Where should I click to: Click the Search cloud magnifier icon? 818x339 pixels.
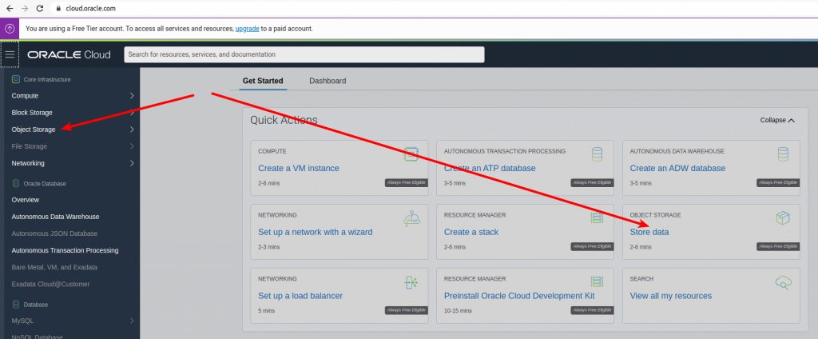click(x=783, y=282)
